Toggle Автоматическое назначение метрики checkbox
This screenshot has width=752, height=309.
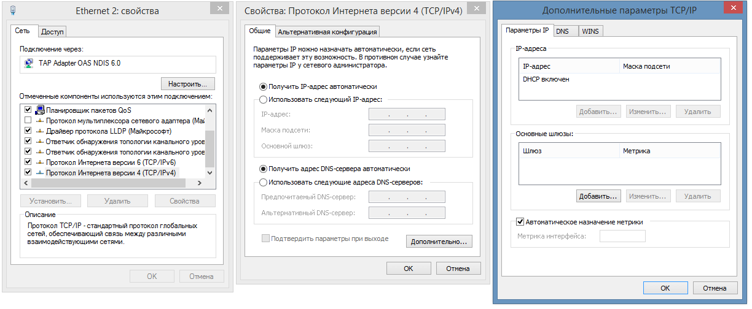point(520,222)
